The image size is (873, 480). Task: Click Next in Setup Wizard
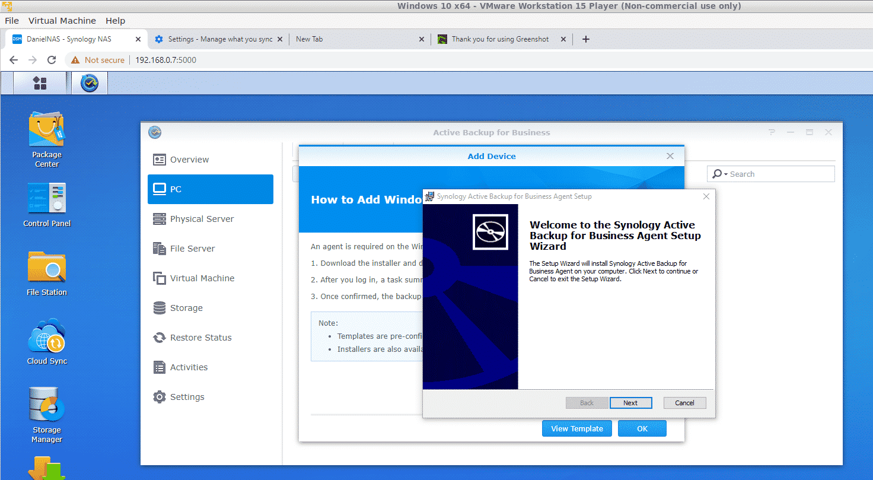pos(630,403)
